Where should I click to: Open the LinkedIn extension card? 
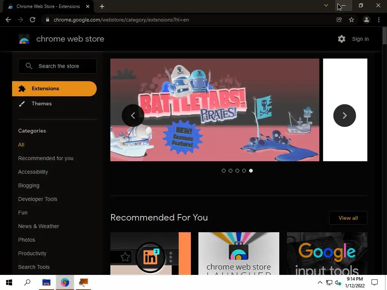point(150,253)
